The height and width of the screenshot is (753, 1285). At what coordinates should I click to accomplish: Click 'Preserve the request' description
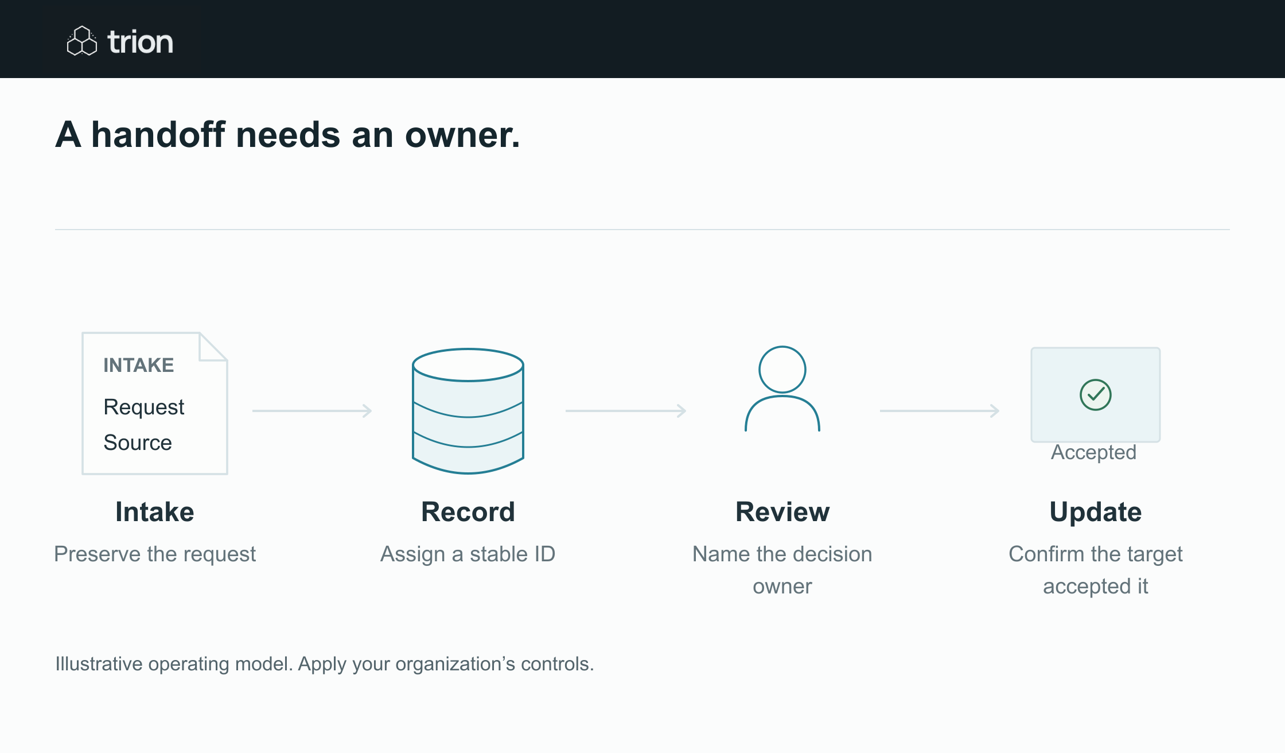[155, 554]
